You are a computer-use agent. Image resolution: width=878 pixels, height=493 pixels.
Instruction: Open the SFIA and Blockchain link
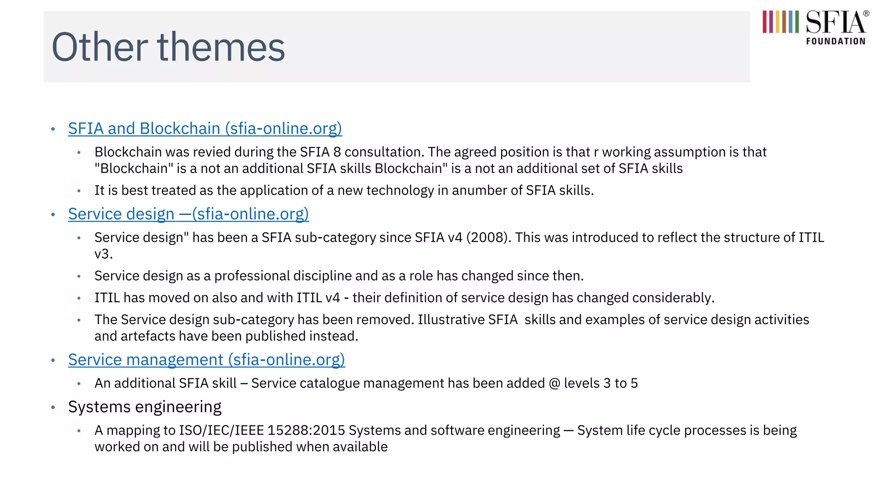[x=205, y=128]
